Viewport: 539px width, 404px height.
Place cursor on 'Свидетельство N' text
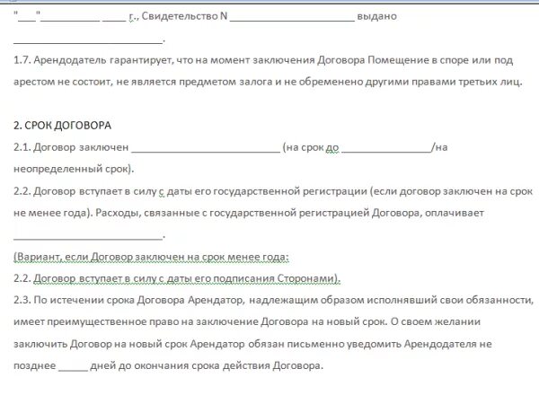[x=184, y=16]
